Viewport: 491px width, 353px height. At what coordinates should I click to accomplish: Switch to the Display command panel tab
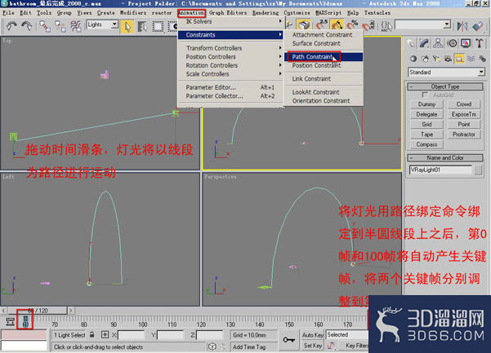pyautogui.click(x=466, y=43)
